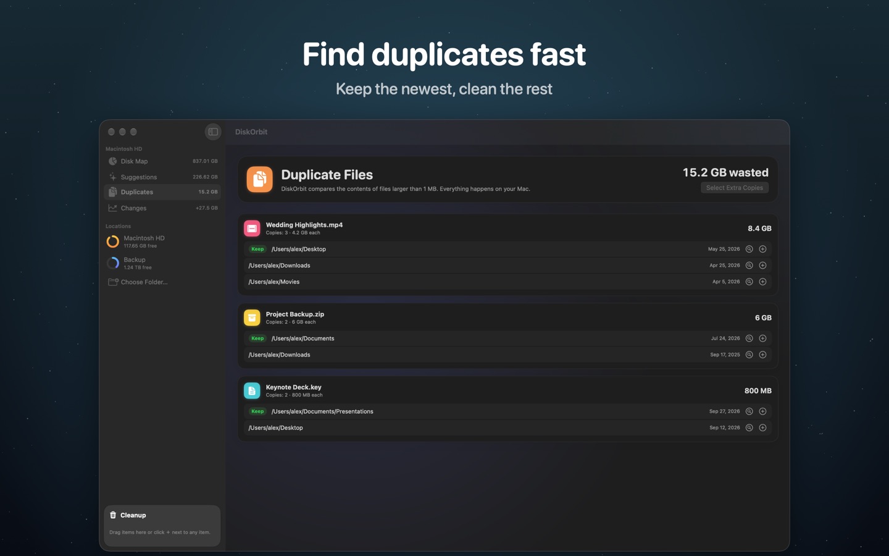Viewport: 889px width, 556px height.
Task: Click Choose Folder icon
Action: coord(113,282)
